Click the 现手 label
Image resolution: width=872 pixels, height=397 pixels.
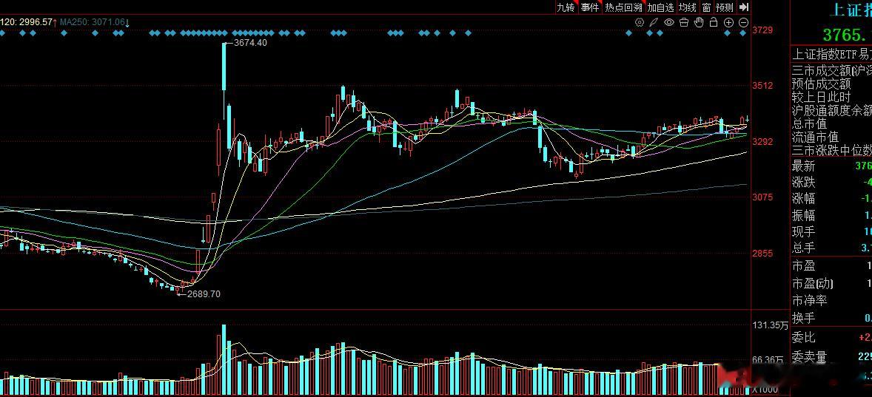(x=803, y=231)
